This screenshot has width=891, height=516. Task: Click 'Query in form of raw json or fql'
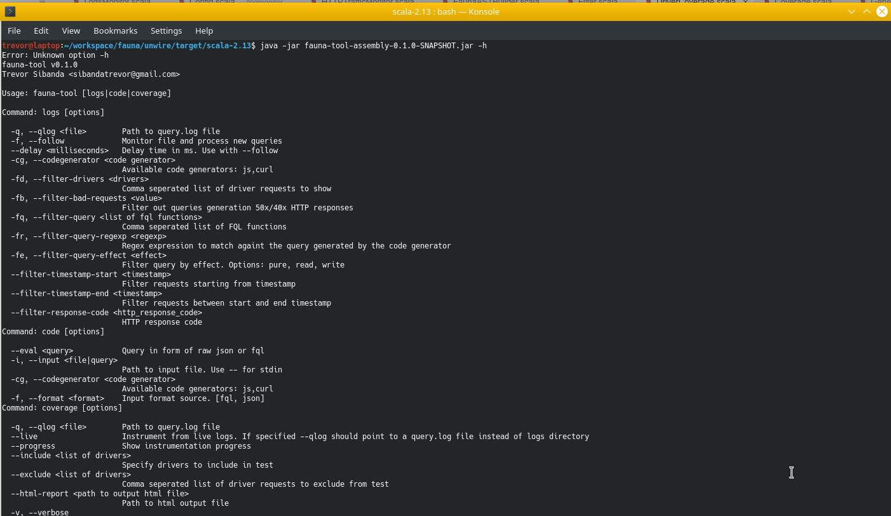coord(193,351)
